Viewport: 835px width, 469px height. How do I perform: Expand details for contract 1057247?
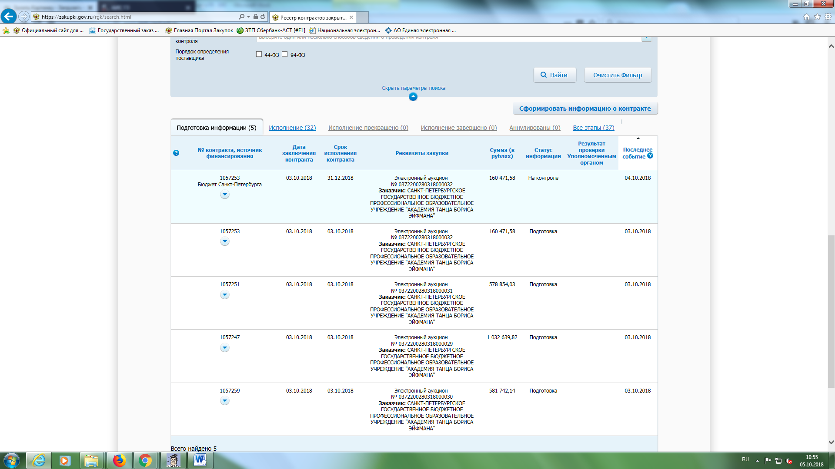pos(224,348)
